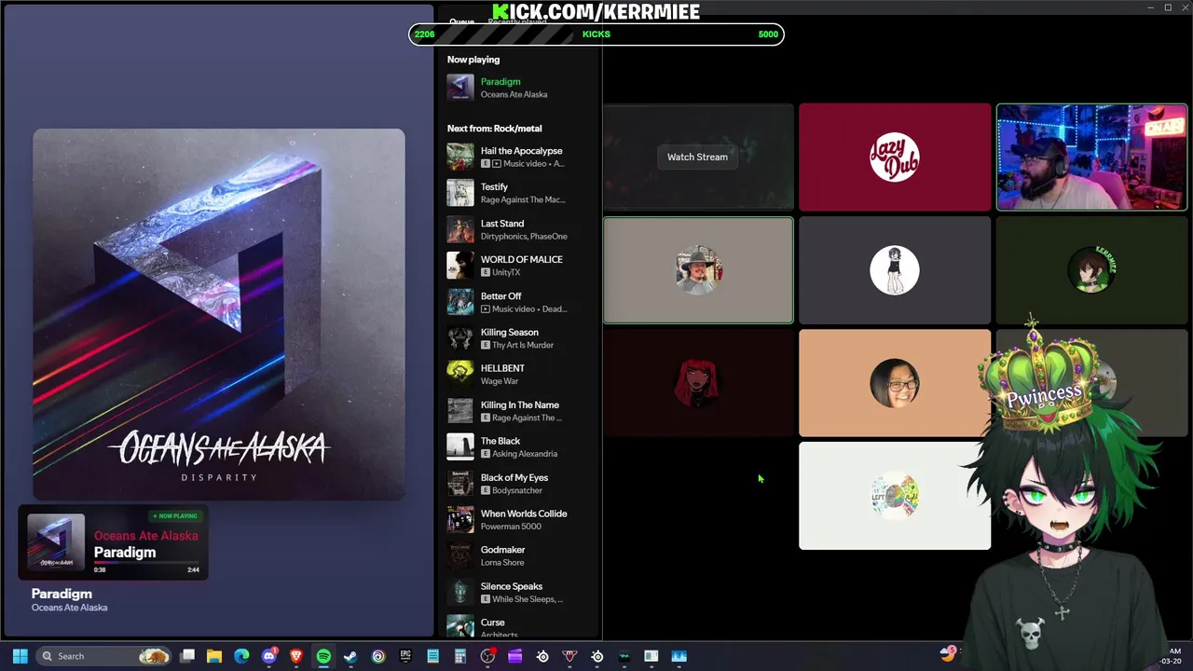Click the WORLD OF MALICE cover thumbnail

coord(460,266)
